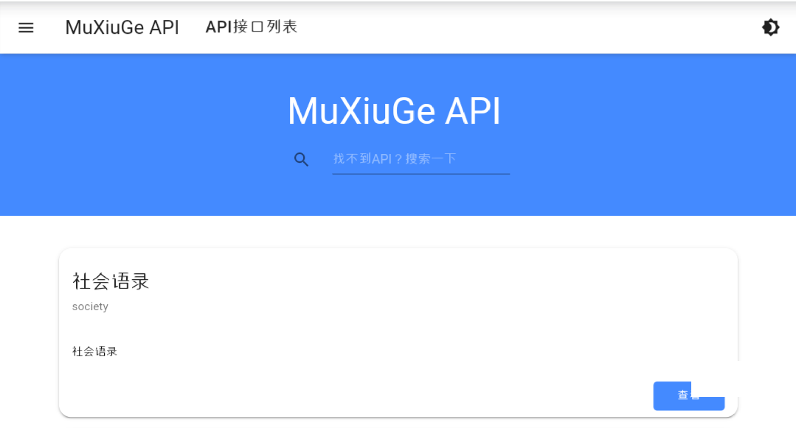Toggle dark mode with brightness icon
796x428 pixels.
770,27
